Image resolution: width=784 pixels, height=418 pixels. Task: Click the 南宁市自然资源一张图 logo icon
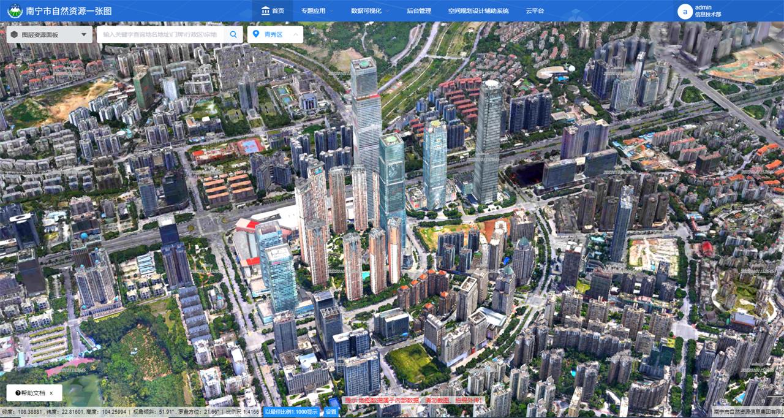coord(13,11)
